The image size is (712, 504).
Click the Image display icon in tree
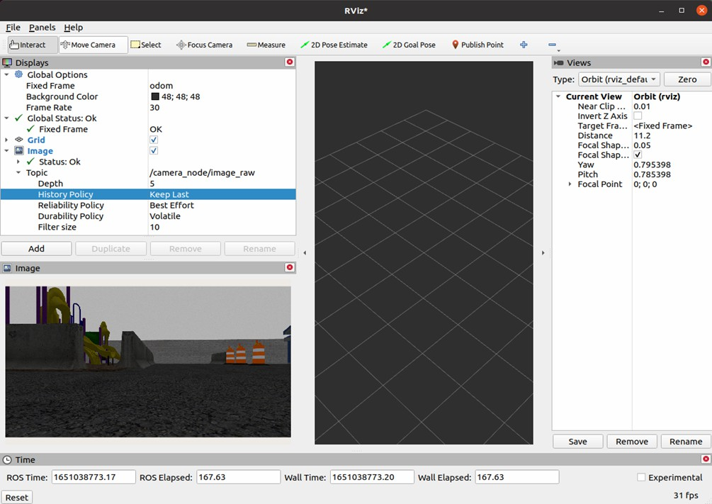(x=18, y=150)
